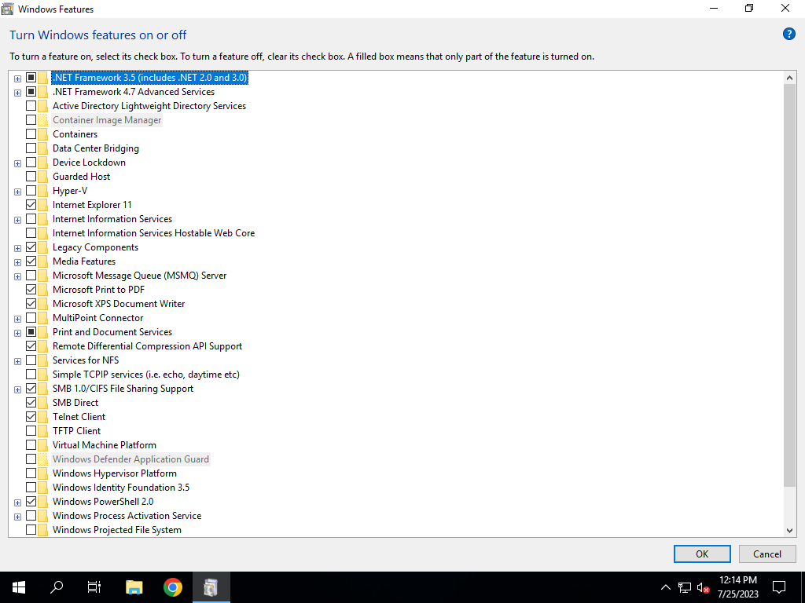Image resolution: width=805 pixels, height=603 pixels.
Task: Click the scrollbar down arrow
Action: [789, 531]
